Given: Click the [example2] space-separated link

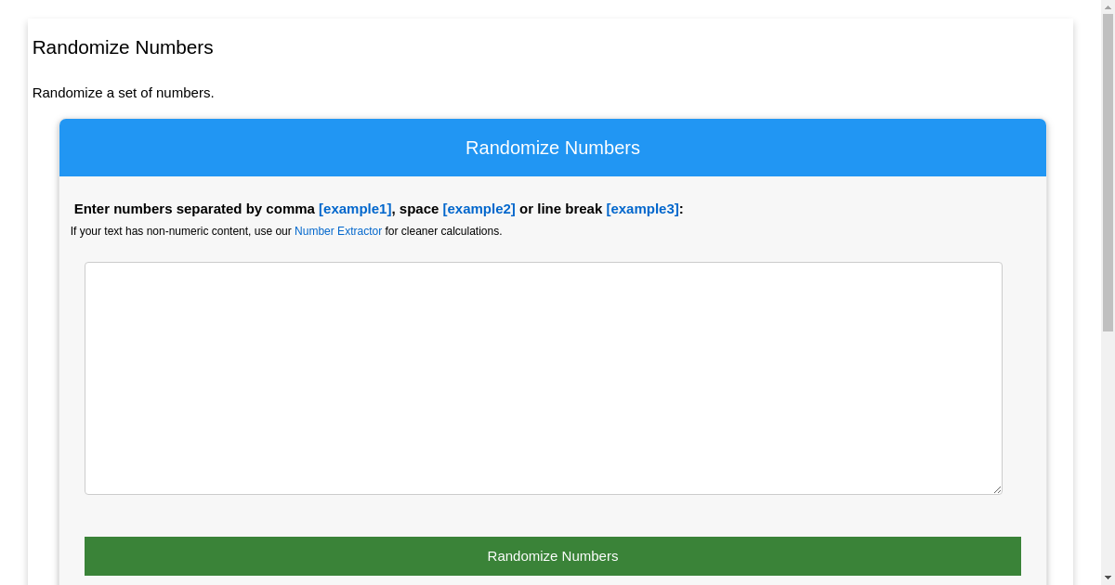Looking at the screenshot, I should tap(479, 209).
